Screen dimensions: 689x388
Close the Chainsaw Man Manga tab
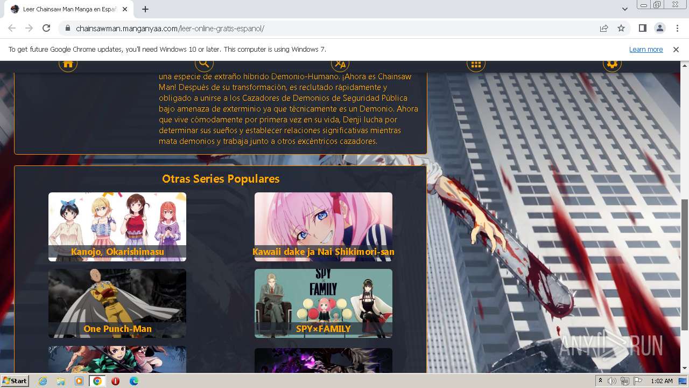click(x=125, y=9)
